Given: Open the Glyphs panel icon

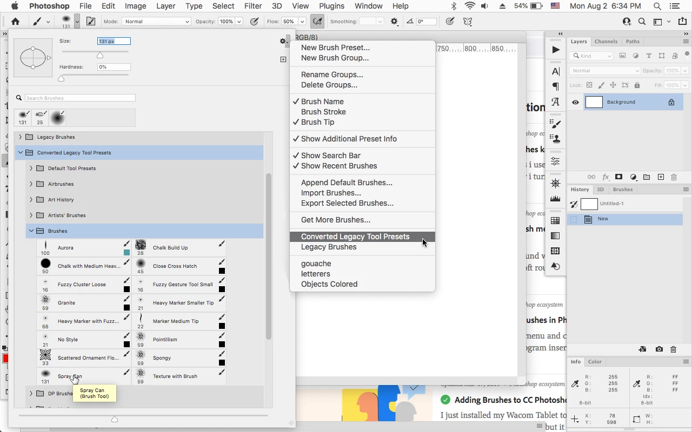Looking at the screenshot, I should (556, 102).
